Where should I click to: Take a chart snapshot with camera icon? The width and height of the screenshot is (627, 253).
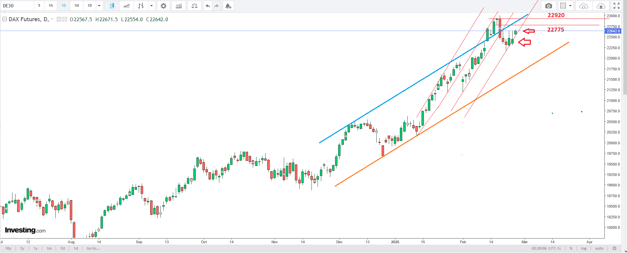pyautogui.click(x=549, y=6)
